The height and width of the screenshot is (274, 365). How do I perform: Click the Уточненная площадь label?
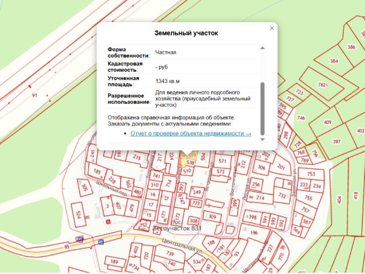(123, 81)
